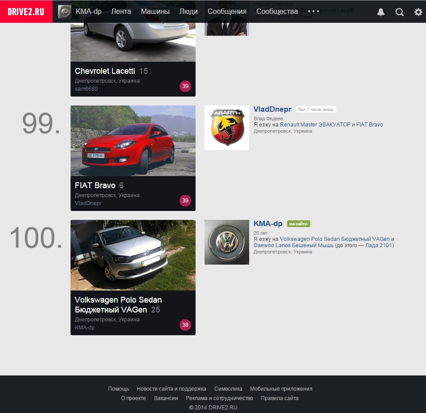The image size is (426, 413).
Task: Click the rank number 100.
Action: pyautogui.click(x=36, y=238)
